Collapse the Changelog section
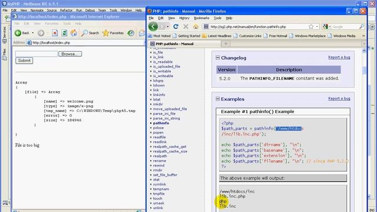 217,58
